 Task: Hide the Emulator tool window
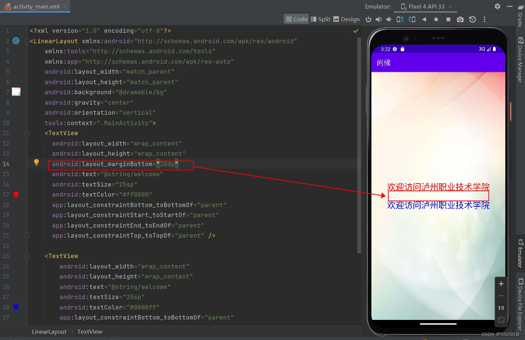click(x=510, y=6)
